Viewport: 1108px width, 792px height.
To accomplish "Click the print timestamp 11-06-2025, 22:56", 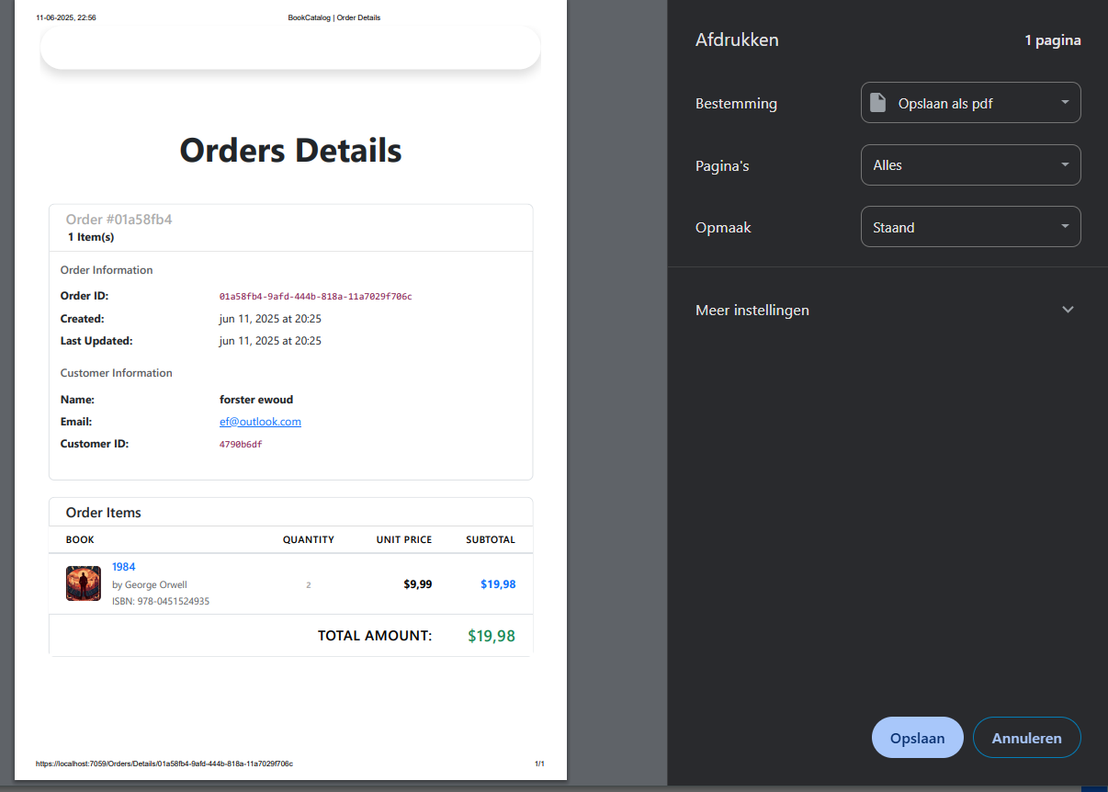I will tap(66, 17).
